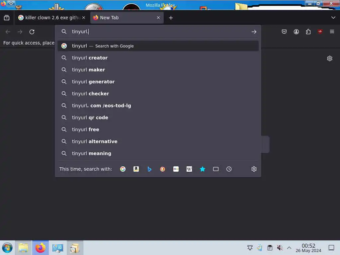Select the tinyurl free suggestion
The width and height of the screenshot is (340, 255).
point(158,129)
